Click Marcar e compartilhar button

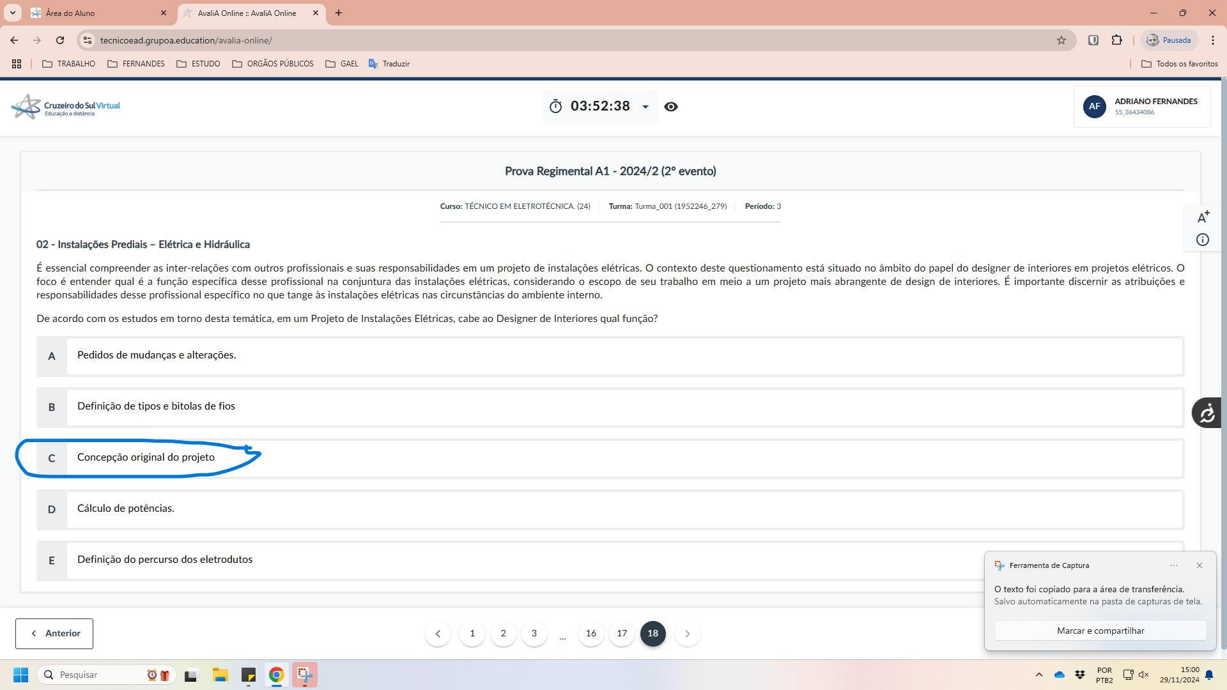point(1100,631)
